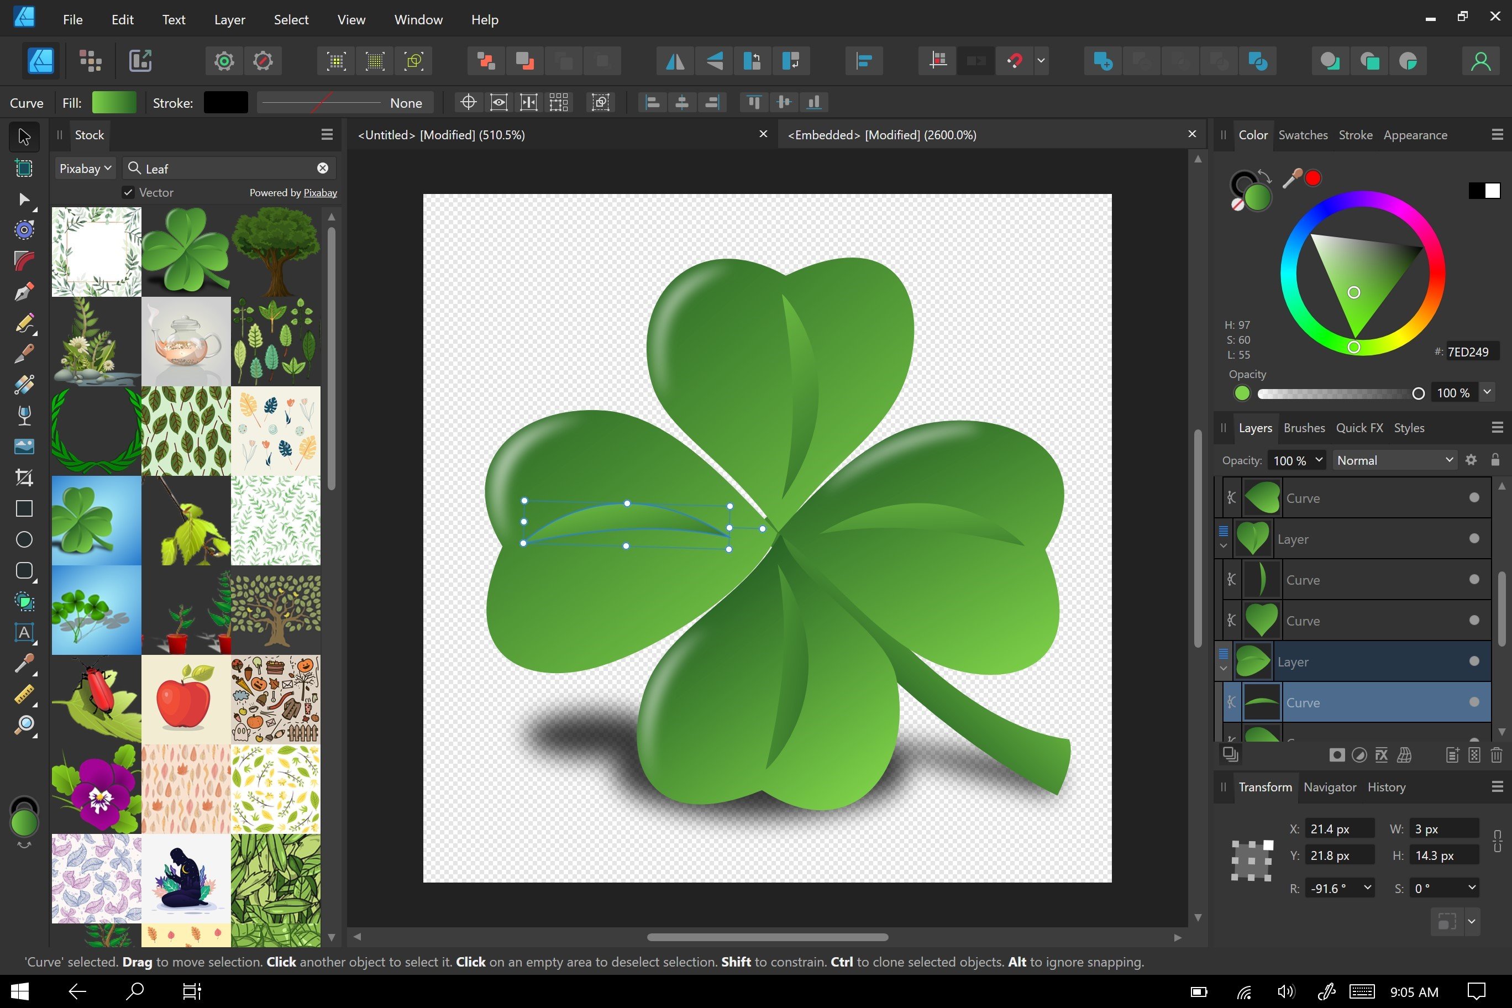
Task: Select the Ellipse tool
Action: point(24,539)
